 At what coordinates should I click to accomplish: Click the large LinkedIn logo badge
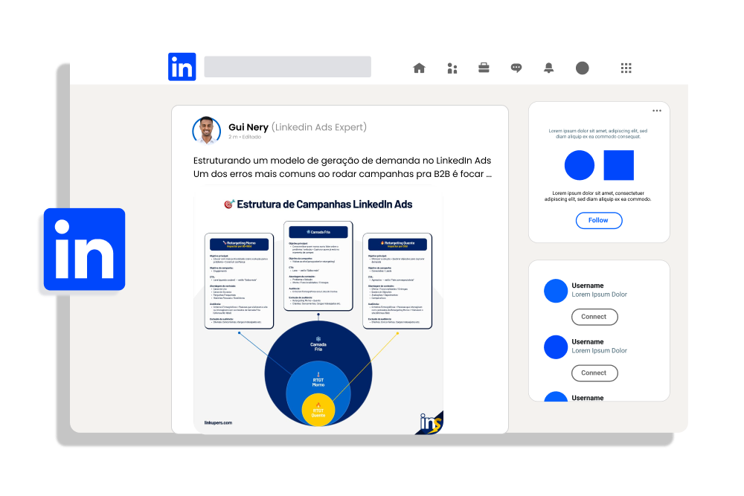[x=84, y=250]
